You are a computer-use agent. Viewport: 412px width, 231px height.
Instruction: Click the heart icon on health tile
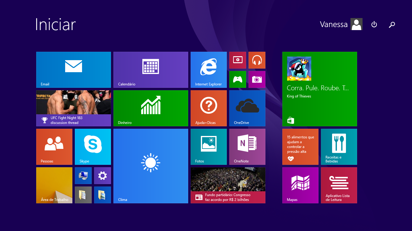point(291,159)
